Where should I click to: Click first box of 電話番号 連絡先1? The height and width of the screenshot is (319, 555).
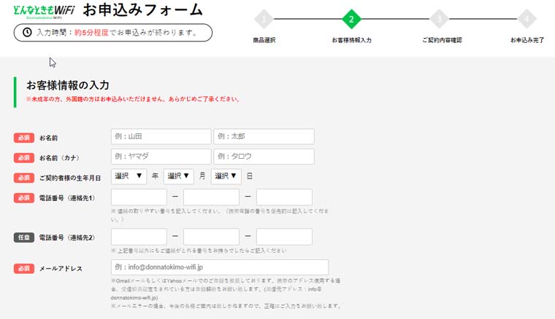tap(139, 197)
